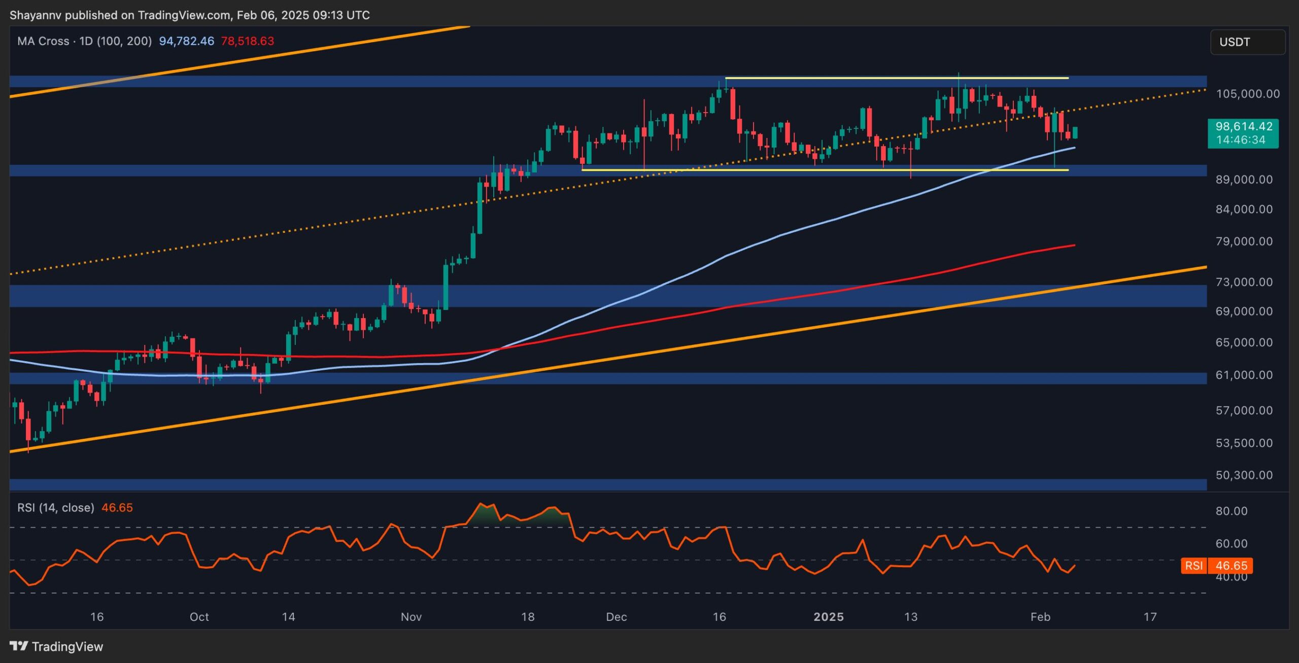Viewport: 1299px width, 663px height.
Task: Click the latest green candlestick
Action: (x=1075, y=133)
